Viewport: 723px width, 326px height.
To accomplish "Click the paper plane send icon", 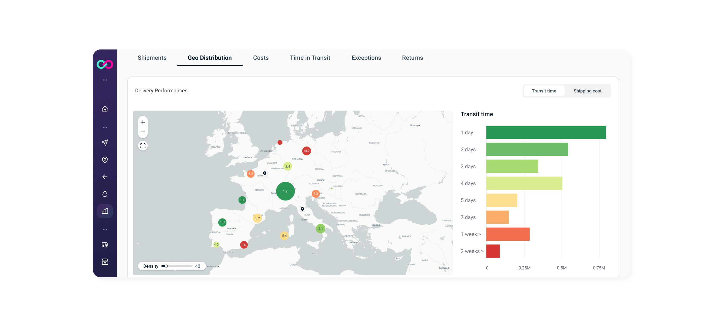I will tap(105, 143).
